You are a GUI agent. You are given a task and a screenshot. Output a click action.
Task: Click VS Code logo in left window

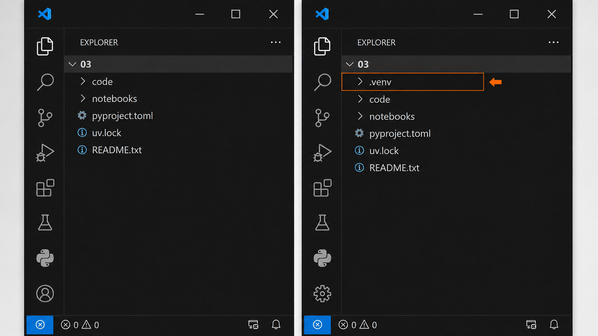(x=44, y=14)
